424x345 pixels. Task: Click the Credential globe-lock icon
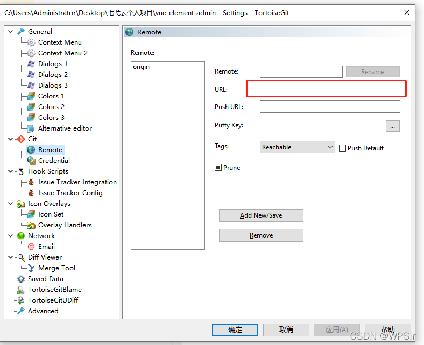31,161
